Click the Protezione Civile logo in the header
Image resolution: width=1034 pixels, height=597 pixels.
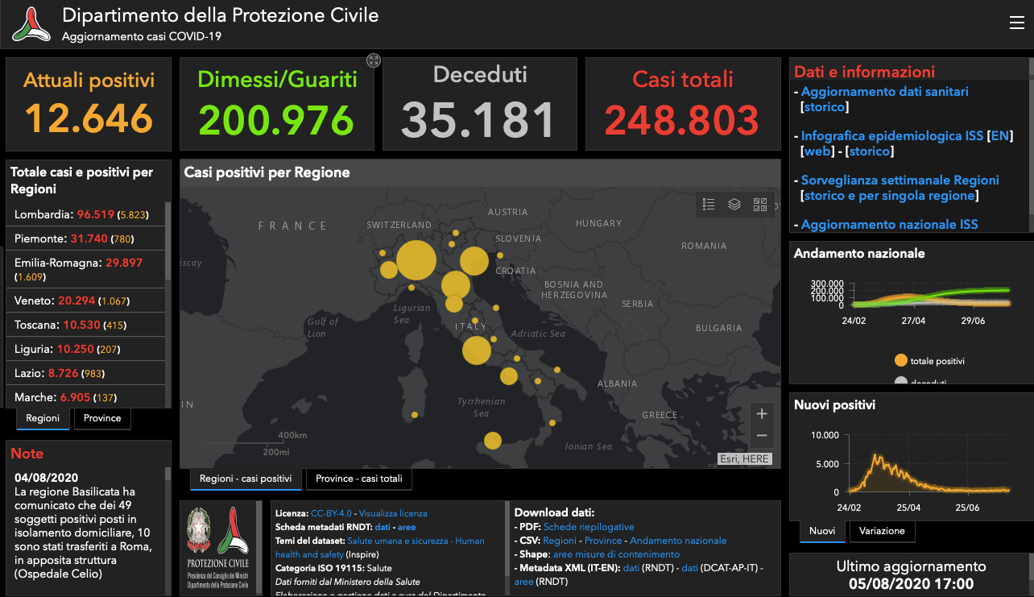pos(31,24)
